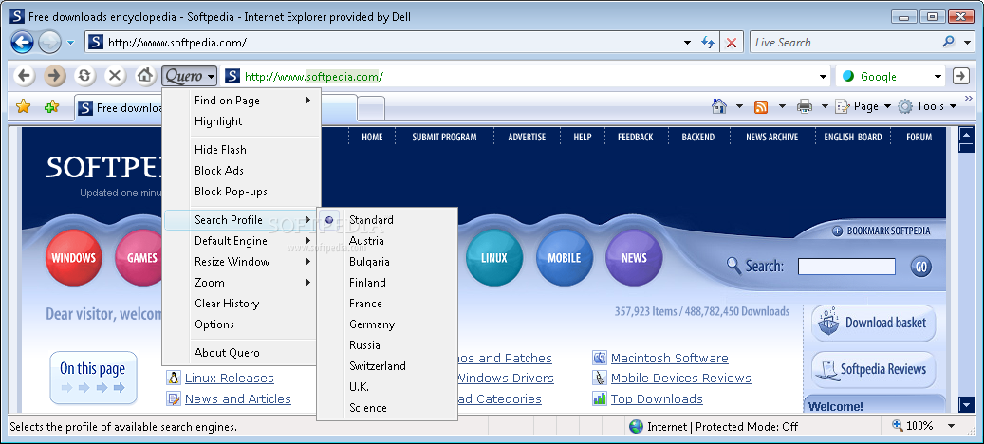
Task: Select the Finland search profile
Action: pos(387,282)
